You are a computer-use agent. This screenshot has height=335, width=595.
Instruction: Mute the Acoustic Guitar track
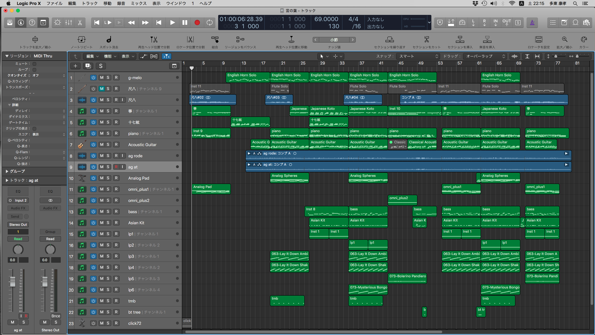[102, 145]
